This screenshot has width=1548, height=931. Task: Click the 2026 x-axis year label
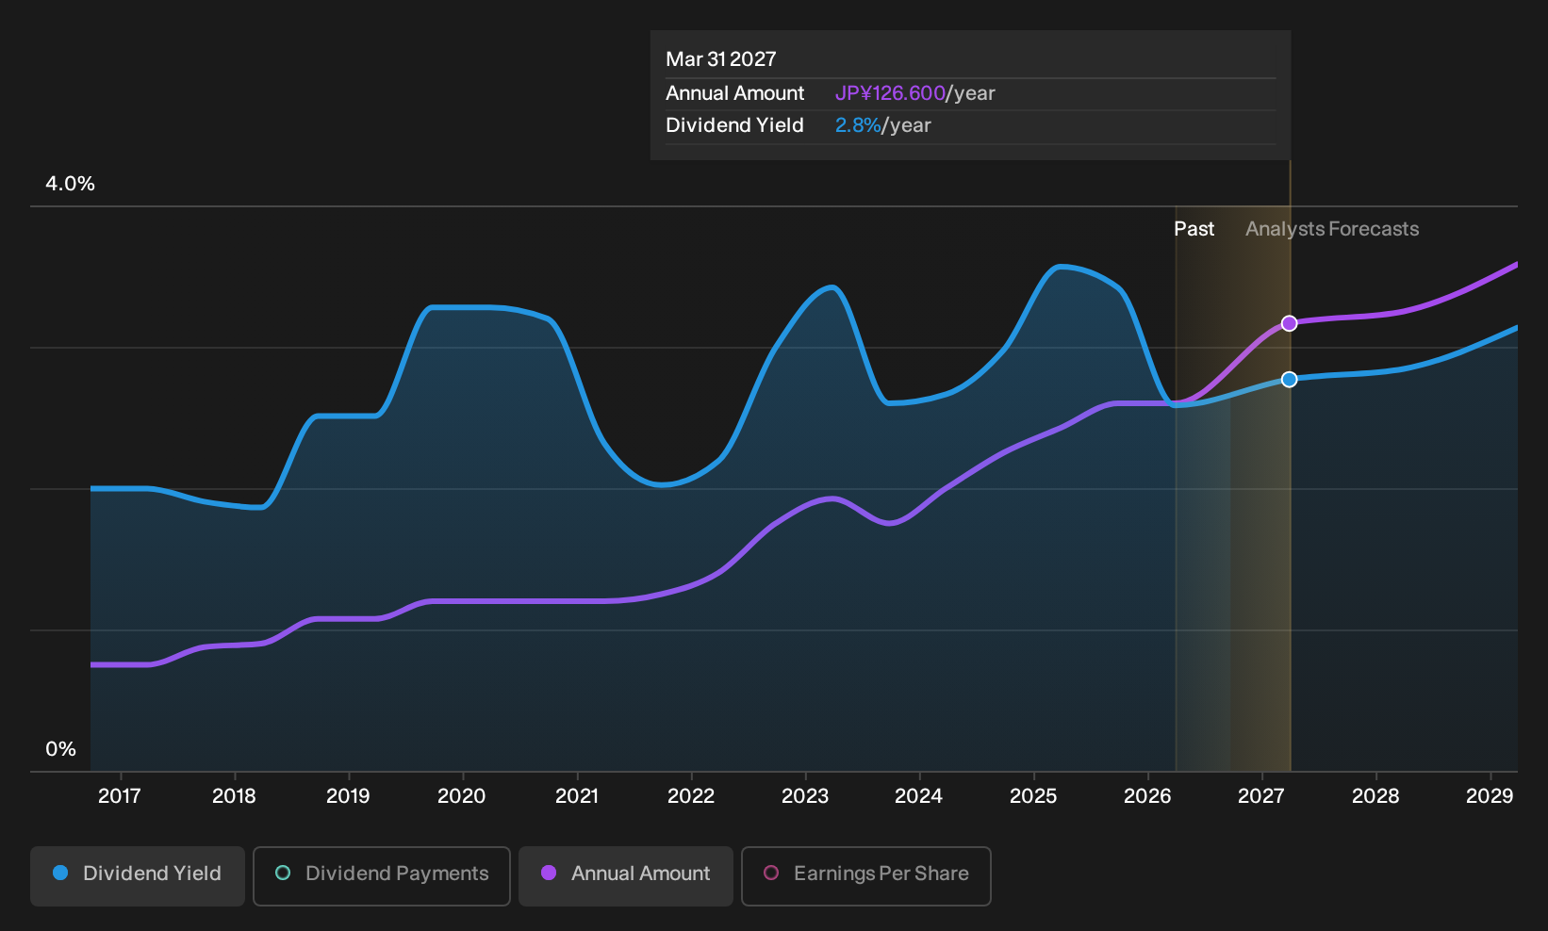tap(1147, 796)
